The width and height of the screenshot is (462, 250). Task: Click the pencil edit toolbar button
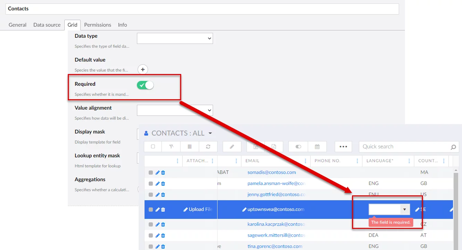232,147
